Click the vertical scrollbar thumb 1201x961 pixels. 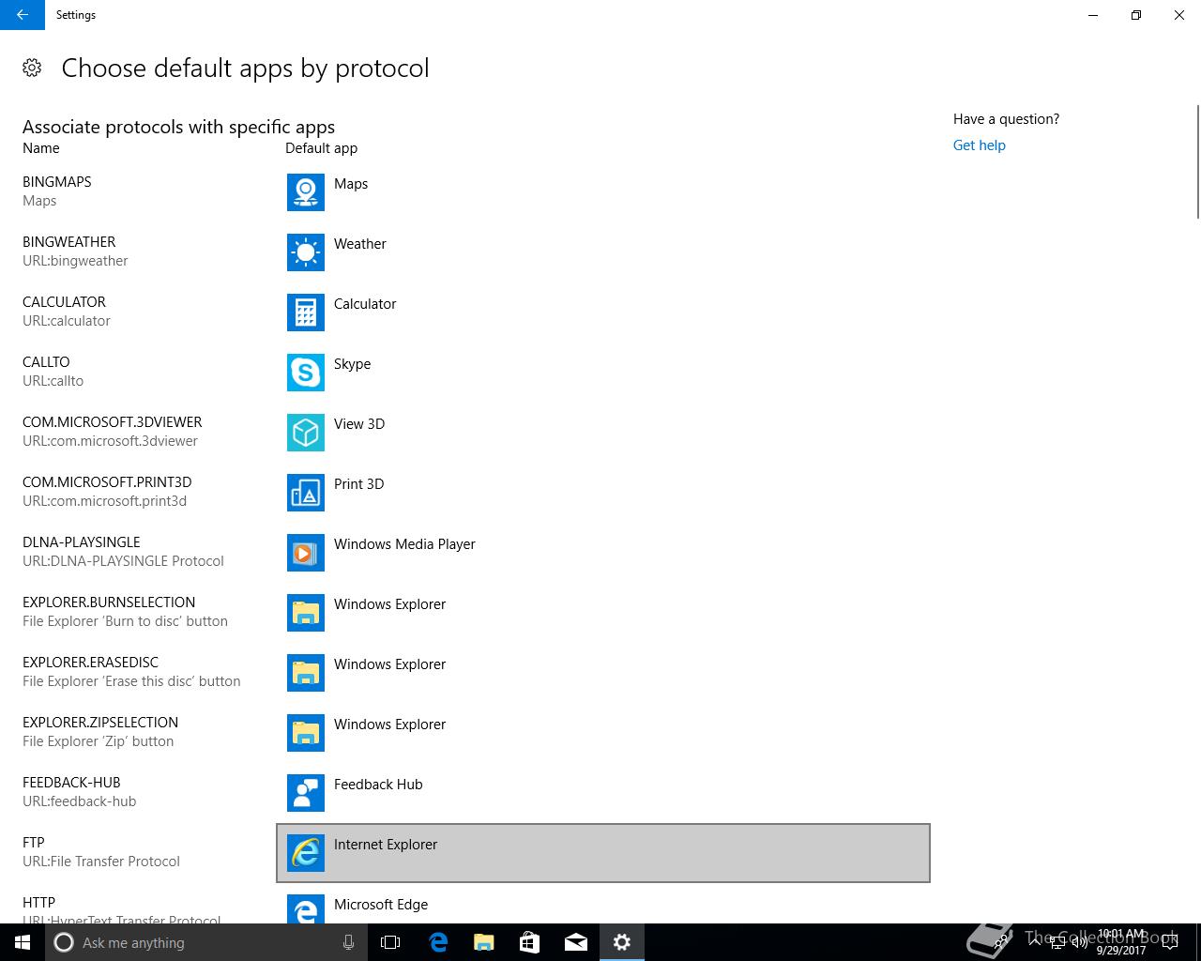click(1197, 161)
